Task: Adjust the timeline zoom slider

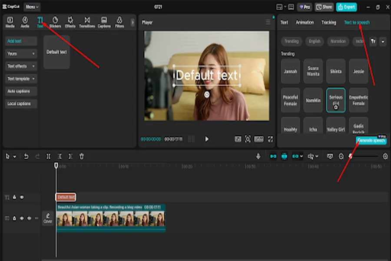Action: click(363, 156)
